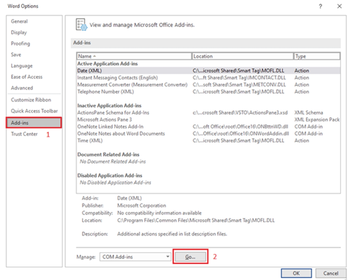Screen dimensions: 351x280
Task: Open the Customize Ribbon category
Action: 31,100
